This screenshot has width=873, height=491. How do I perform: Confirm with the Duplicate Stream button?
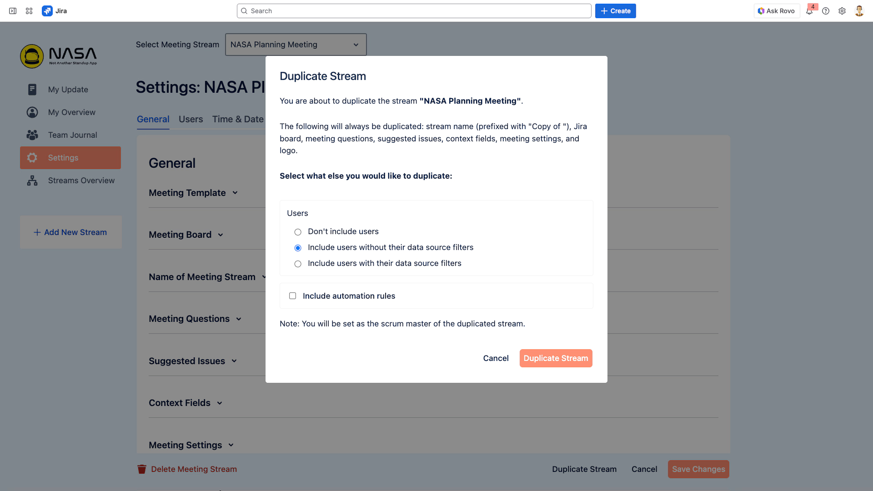[556, 358]
